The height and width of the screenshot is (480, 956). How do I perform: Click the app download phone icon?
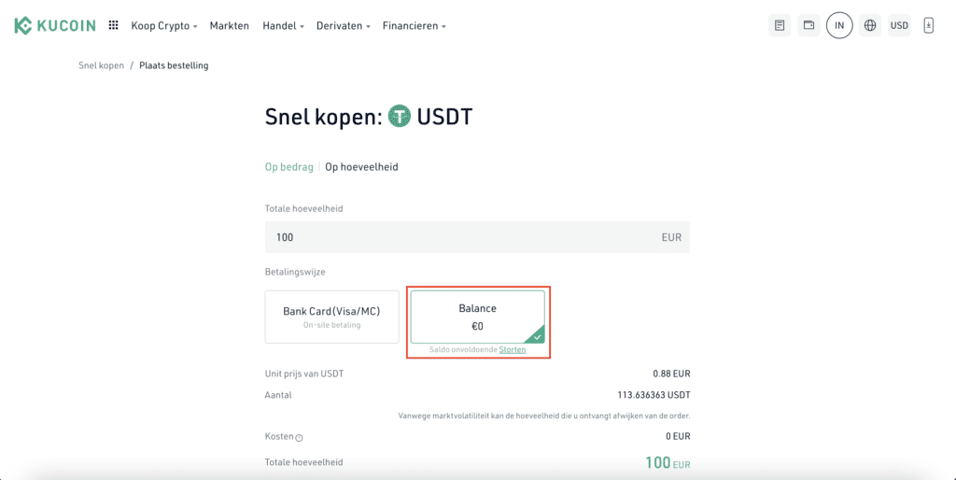[x=928, y=25]
